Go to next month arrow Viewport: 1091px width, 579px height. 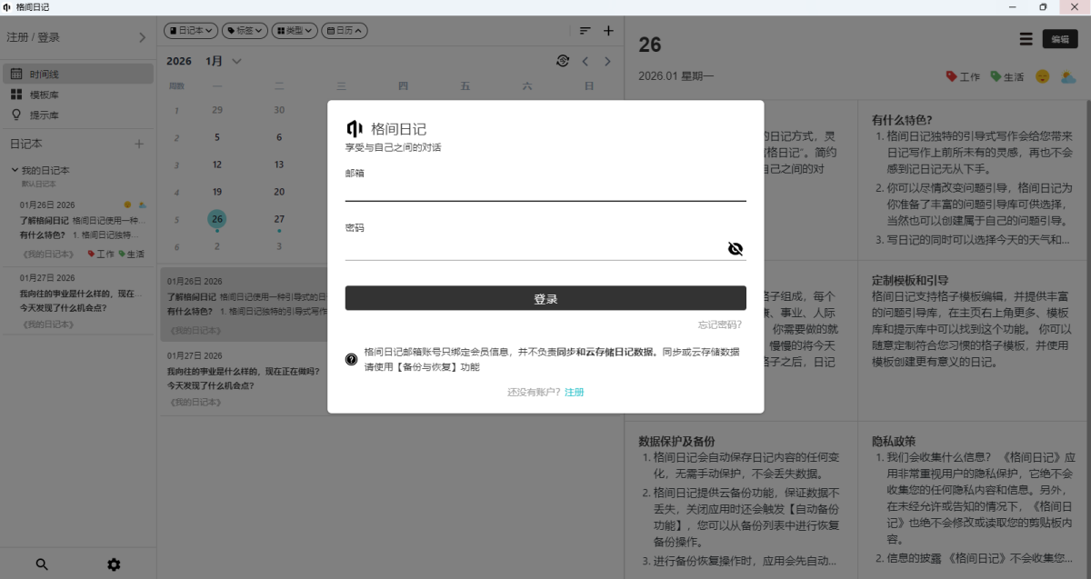click(x=608, y=61)
